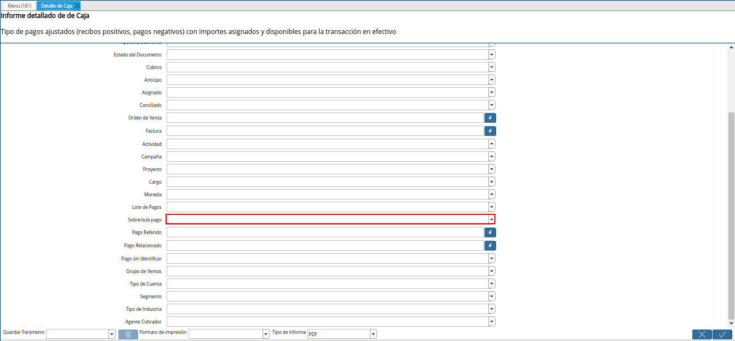Click the delete saved parameter trash icon
Viewport: 735px width, 341px height.
[128, 334]
